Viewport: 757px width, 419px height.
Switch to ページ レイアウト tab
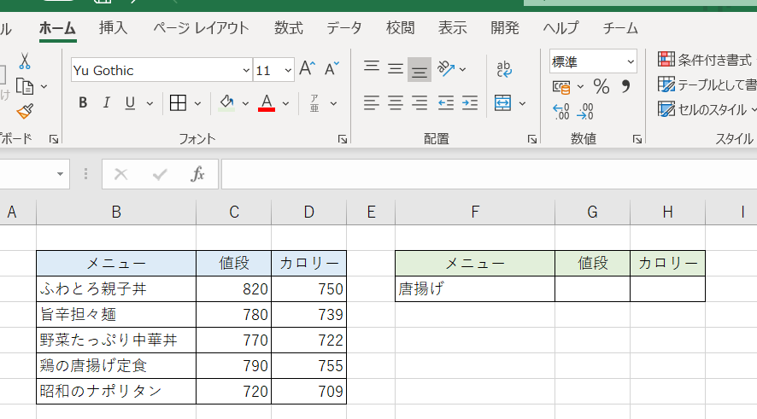pos(201,28)
